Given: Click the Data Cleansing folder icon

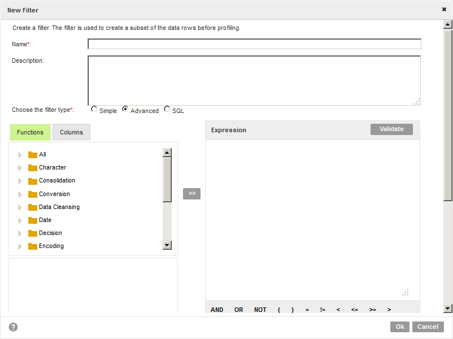Looking at the screenshot, I should tap(33, 207).
